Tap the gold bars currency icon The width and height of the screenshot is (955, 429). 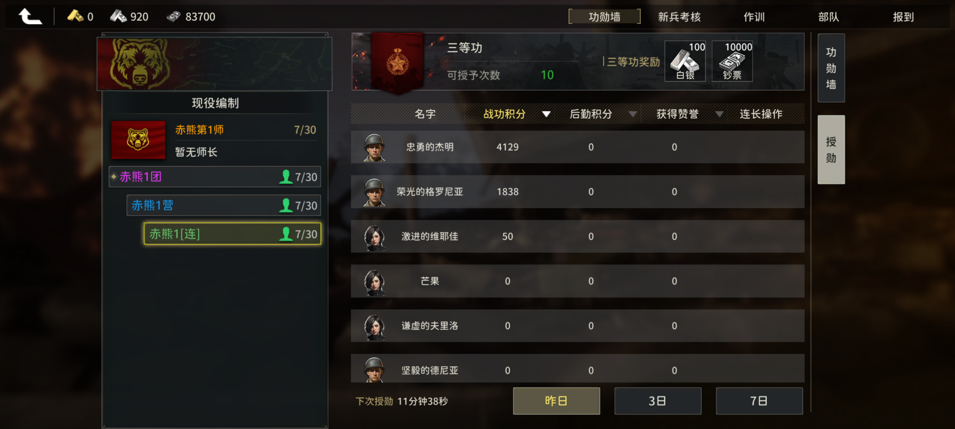coord(75,16)
